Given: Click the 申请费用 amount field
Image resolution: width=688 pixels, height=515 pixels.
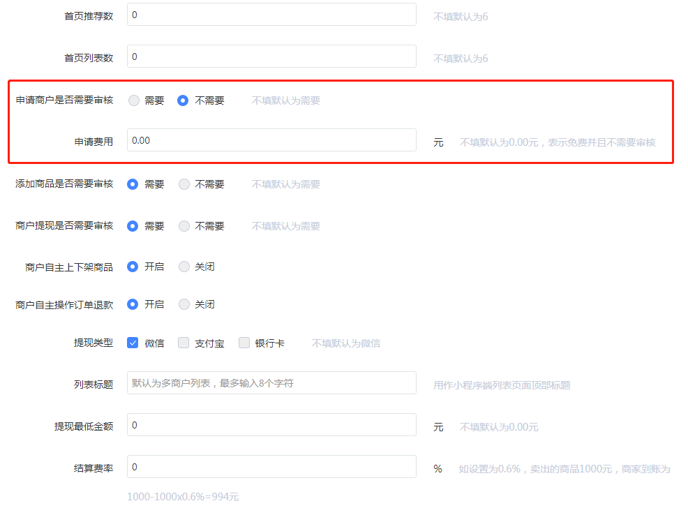Looking at the screenshot, I should [271, 140].
